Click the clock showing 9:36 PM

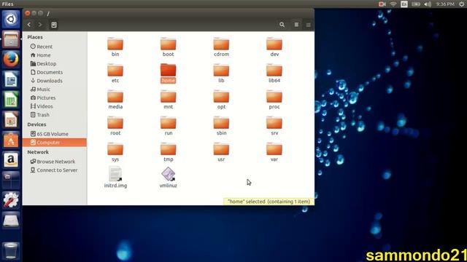(445, 4)
